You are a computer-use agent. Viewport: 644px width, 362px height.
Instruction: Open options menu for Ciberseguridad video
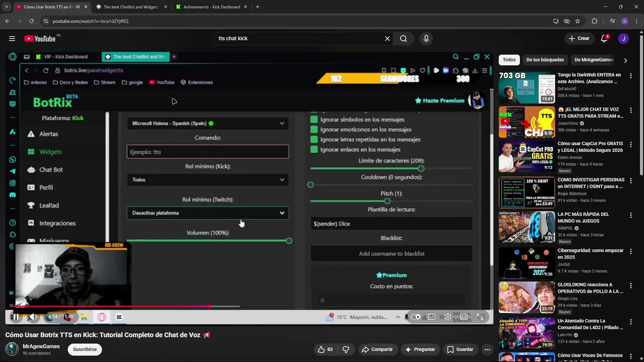(631, 251)
